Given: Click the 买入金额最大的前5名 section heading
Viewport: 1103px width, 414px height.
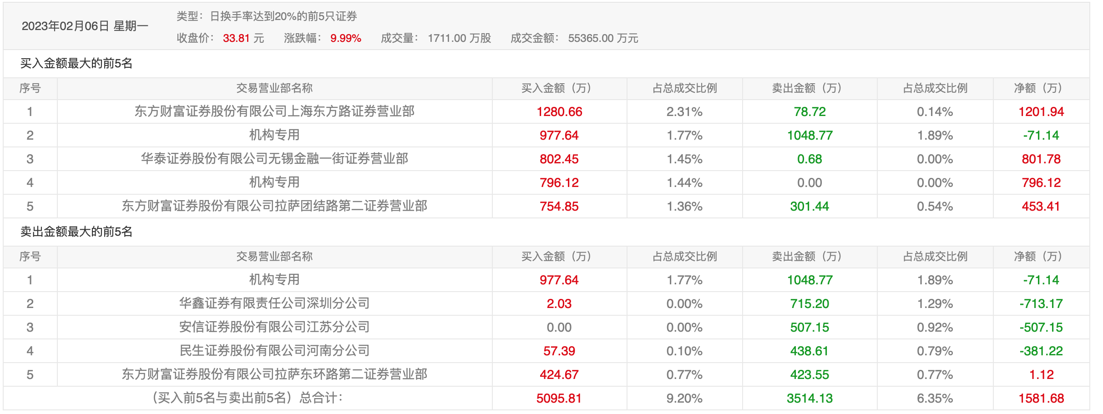Looking at the screenshot, I should click(76, 63).
